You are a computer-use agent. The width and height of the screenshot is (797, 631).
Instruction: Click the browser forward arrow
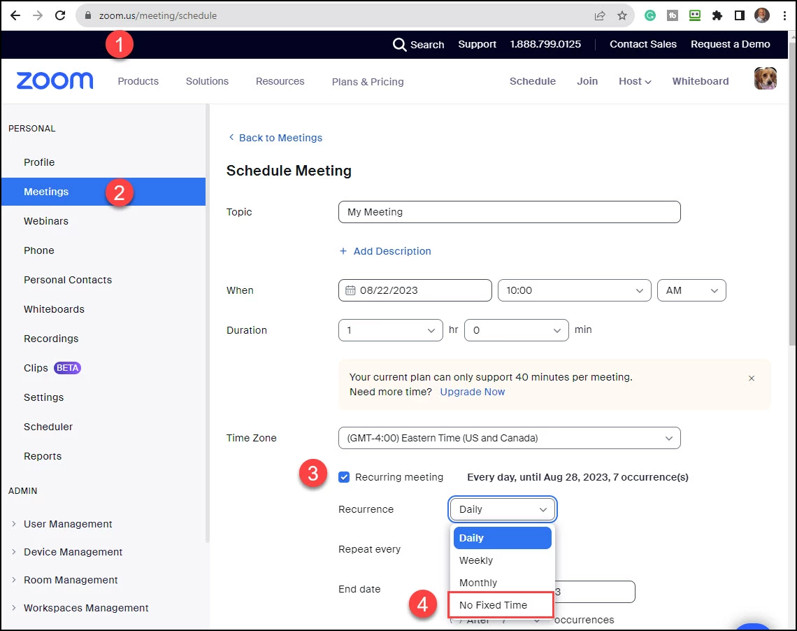(38, 15)
